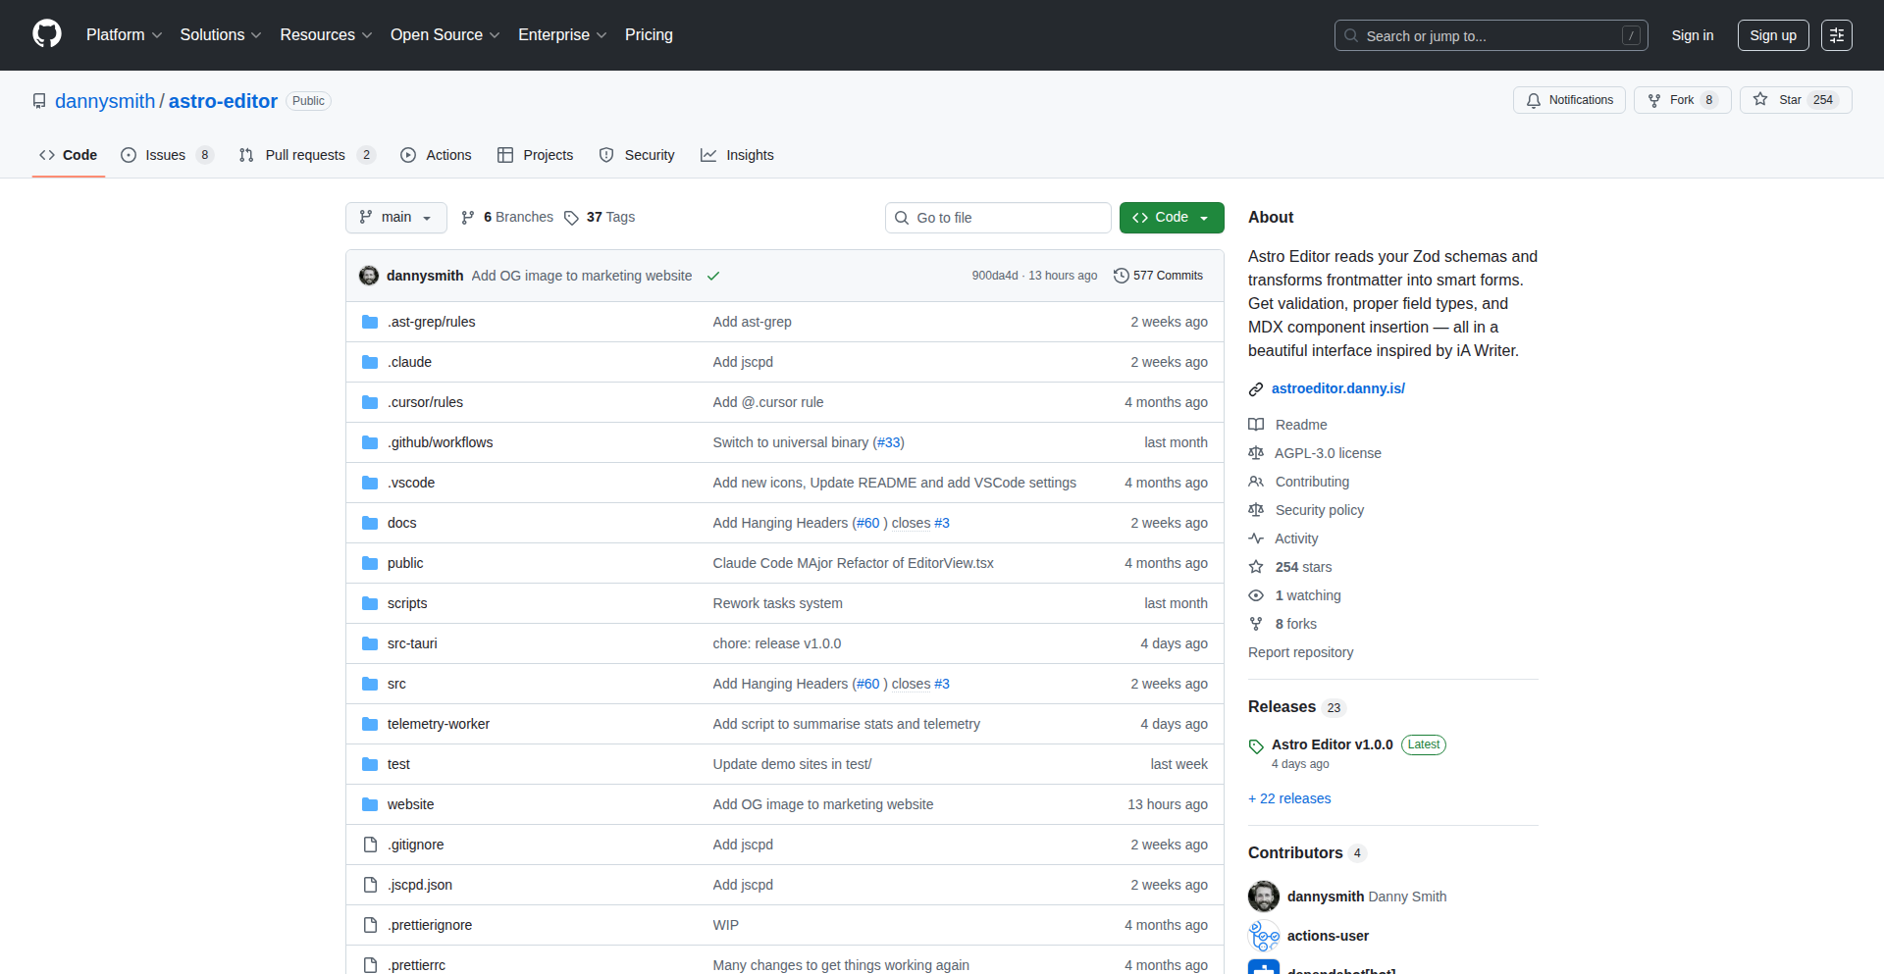
Task: Open the main branch selector
Action: [395, 217]
